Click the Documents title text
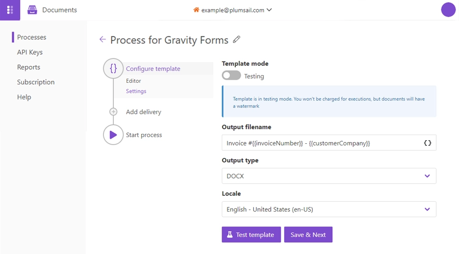Screen dimensions: 459x254 [60, 10]
